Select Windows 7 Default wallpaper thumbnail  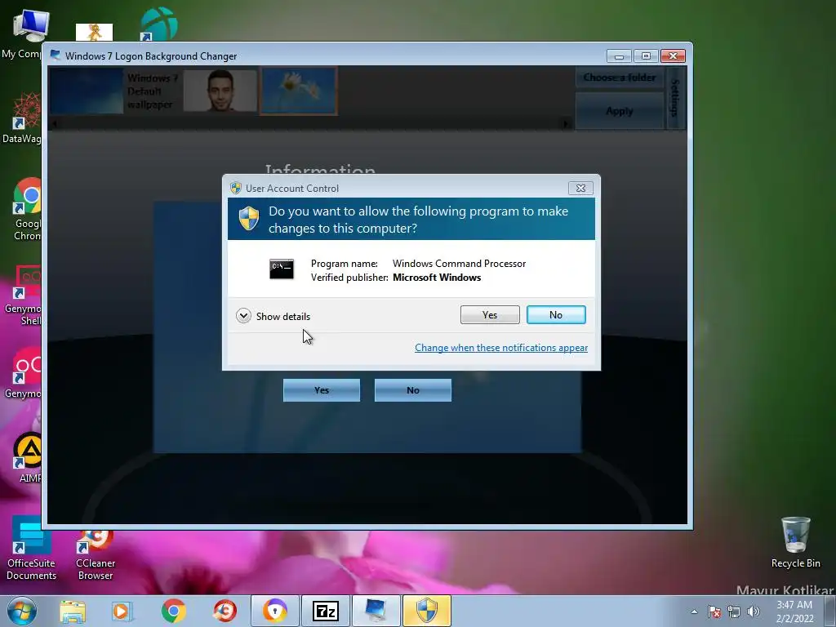pyautogui.click(x=87, y=91)
